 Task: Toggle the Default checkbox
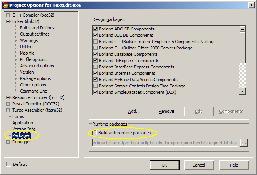click(9, 164)
